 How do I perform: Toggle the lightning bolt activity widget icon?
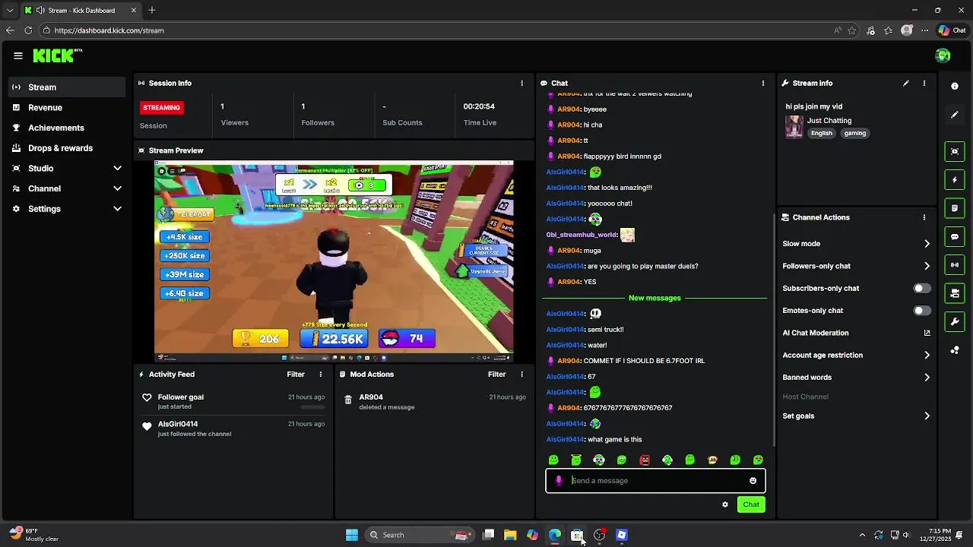click(x=955, y=180)
